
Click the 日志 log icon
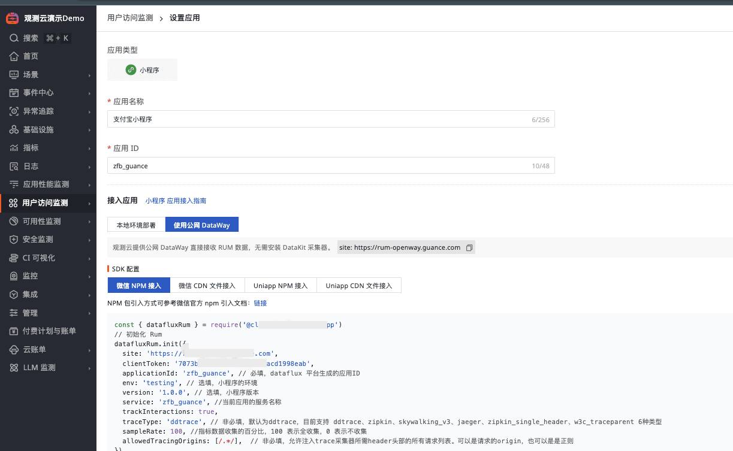[x=14, y=167]
